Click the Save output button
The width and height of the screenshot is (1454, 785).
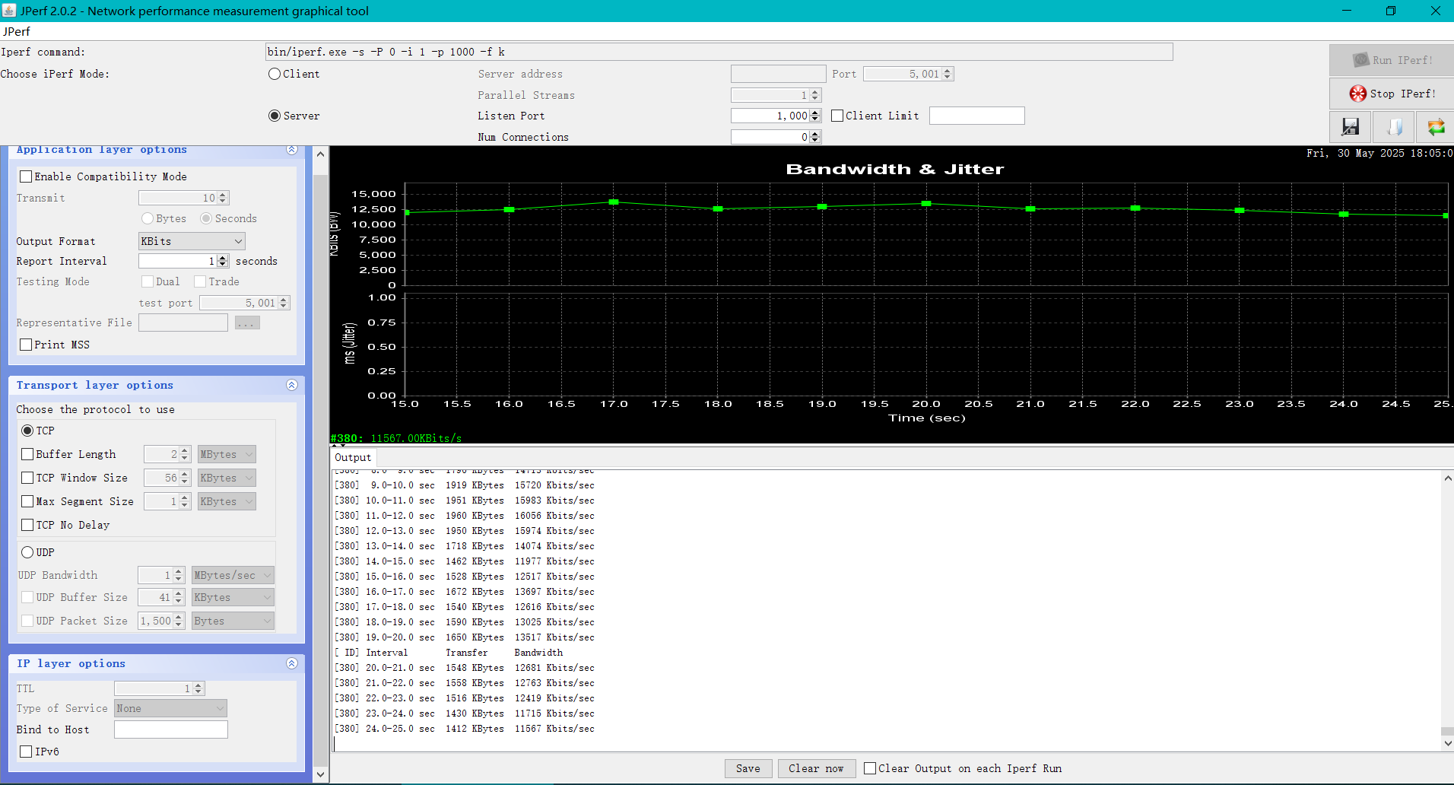(x=748, y=768)
